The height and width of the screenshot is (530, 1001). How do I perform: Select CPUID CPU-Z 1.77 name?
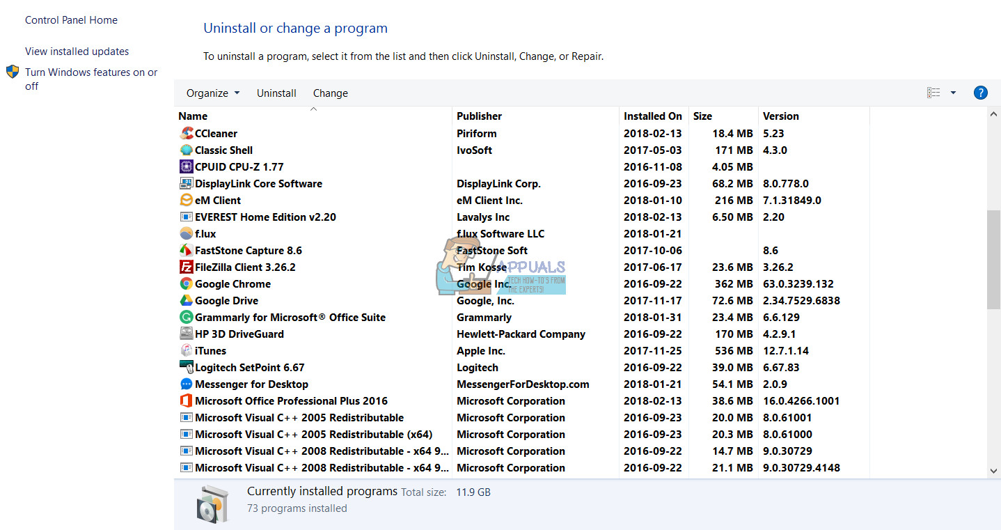coord(239,166)
